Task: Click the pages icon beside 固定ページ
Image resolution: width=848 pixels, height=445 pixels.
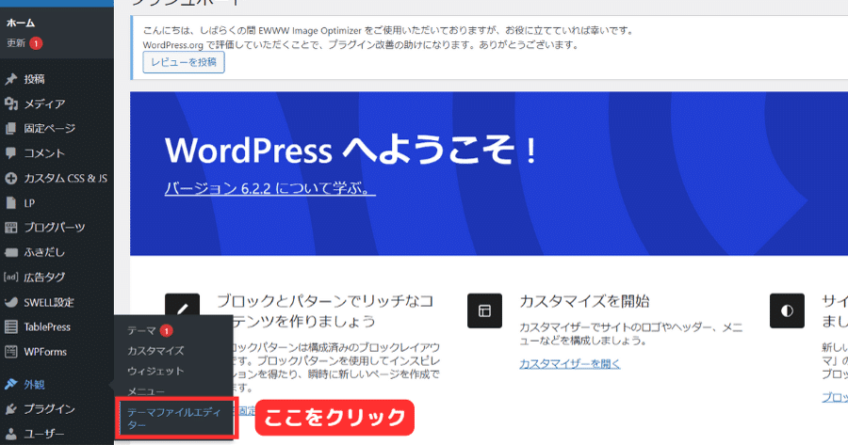Action: (x=10, y=129)
